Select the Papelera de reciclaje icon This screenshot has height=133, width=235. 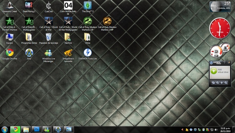point(48,39)
